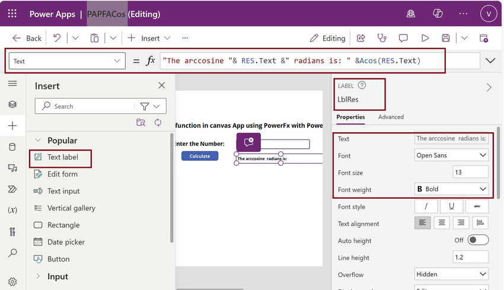Open the Insert menu in toolbar
The width and height of the screenshot is (504, 290).
[x=148, y=39]
